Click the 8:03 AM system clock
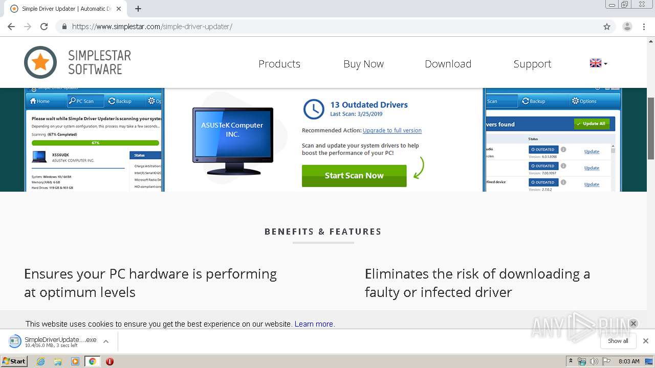This screenshot has height=368, width=655. click(629, 361)
